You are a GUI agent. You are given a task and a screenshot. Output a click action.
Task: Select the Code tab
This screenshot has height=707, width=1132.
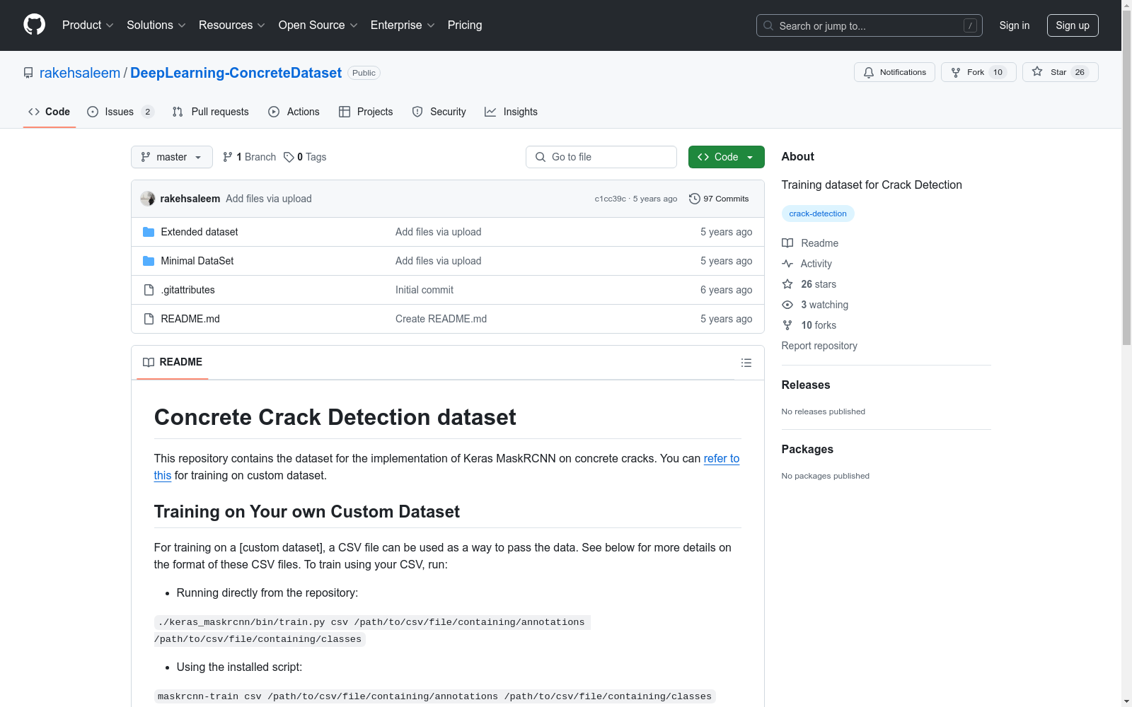point(49,112)
